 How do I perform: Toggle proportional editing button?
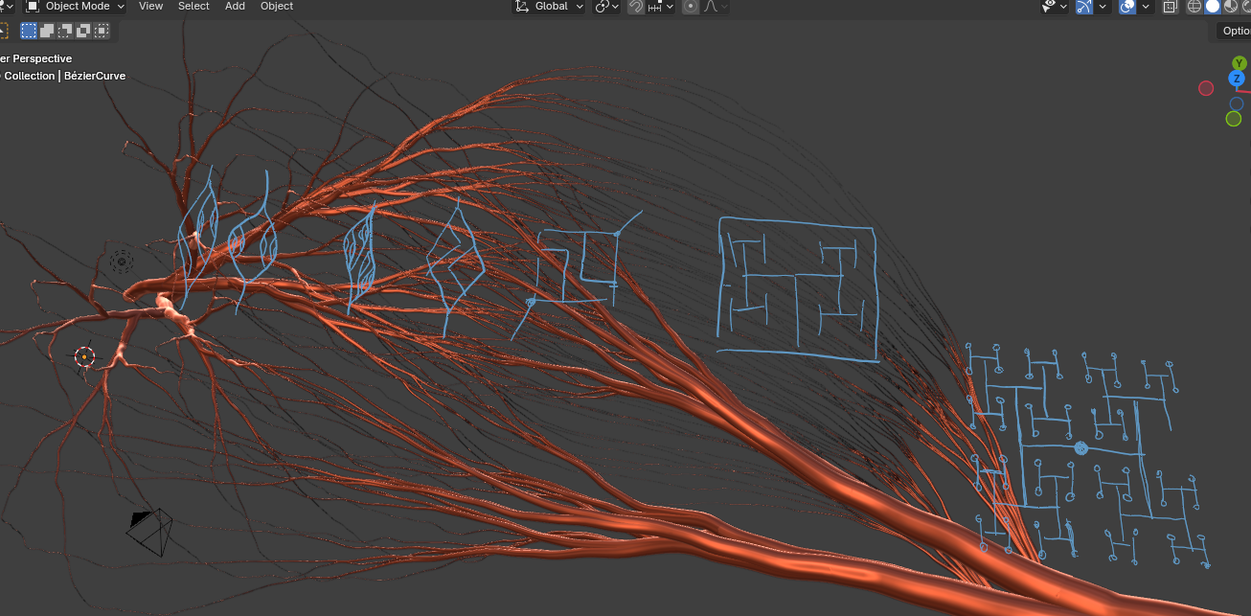click(x=690, y=7)
